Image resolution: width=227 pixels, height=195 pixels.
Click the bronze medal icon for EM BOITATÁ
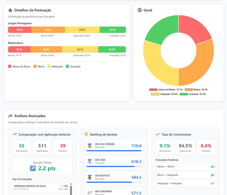click(x=90, y=177)
